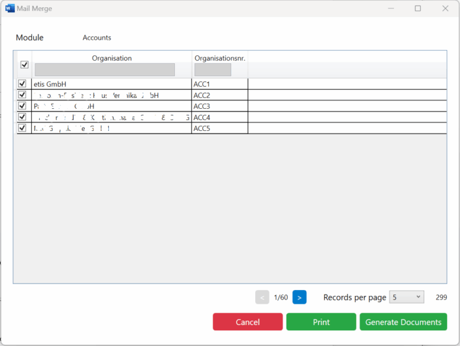Click the Word icon in title bar
The width and height of the screenshot is (460, 346).
10,8
